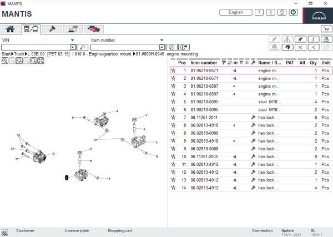Click the wrench icon in position 7 row
Viewport: 333px width, 237px height.
(253, 117)
